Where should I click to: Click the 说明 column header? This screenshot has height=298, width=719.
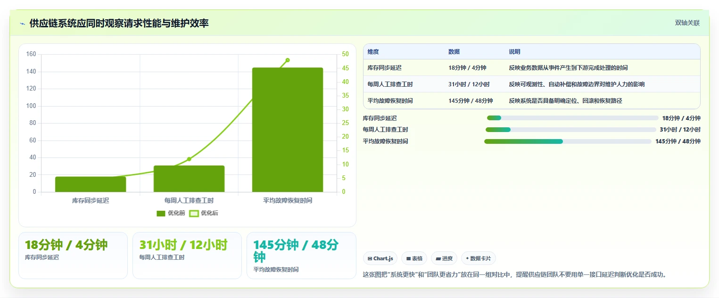pyautogui.click(x=514, y=52)
